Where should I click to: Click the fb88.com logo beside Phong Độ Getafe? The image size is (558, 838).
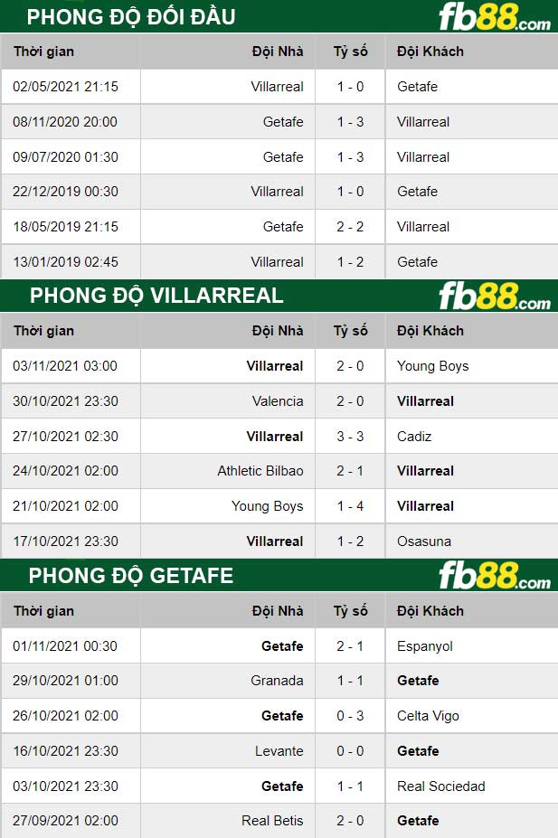494,576
